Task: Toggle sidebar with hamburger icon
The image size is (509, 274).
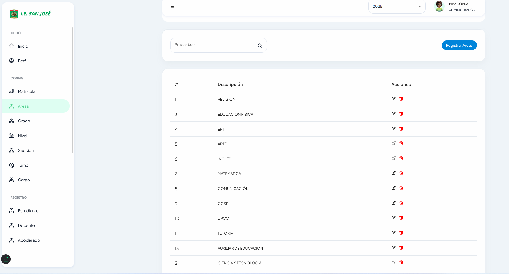Action: (173, 7)
